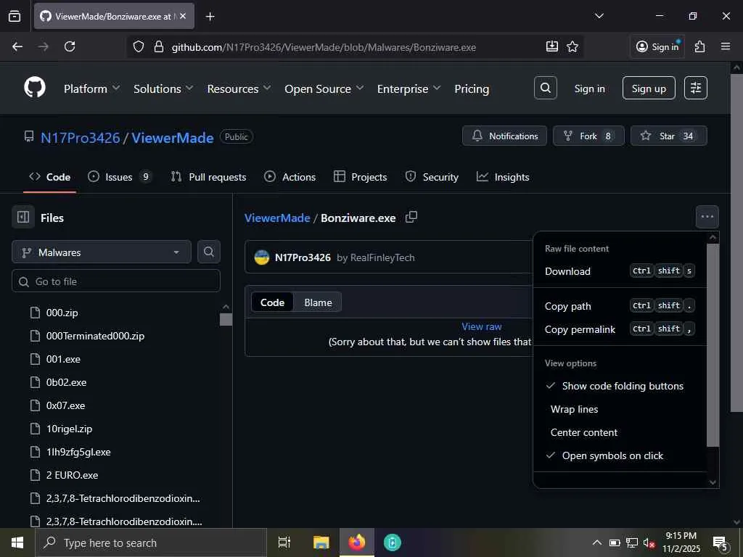The image size is (743, 557).
Task: Click the Go to file input field
Action: pos(116,281)
